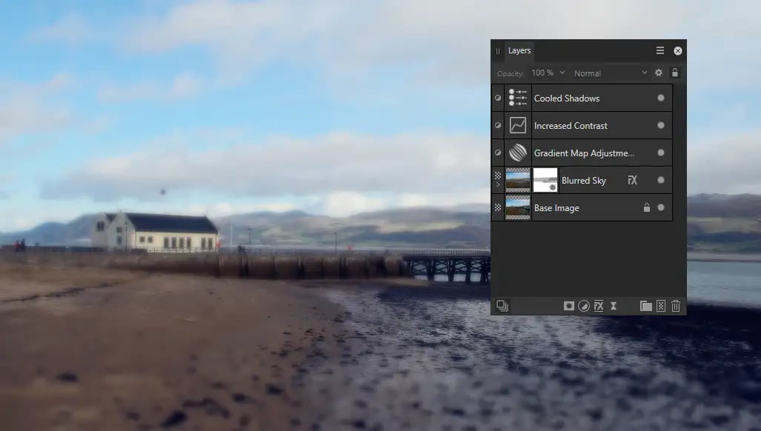Open the Normal blend mode dropdown

click(x=611, y=73)
